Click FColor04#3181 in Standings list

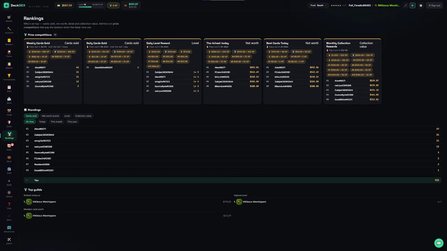coord(43,159)
